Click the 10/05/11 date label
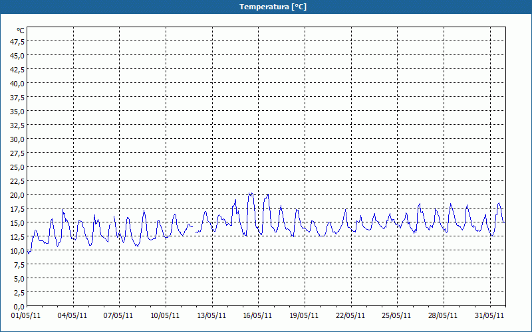 pyautogui.click(x=165, y=315)
